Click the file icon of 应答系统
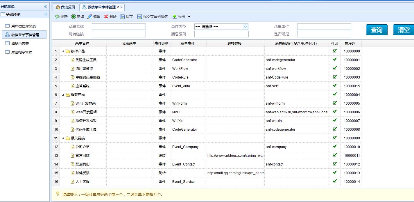The height and width of the screenshot is (202, 414). coord(73,86)
